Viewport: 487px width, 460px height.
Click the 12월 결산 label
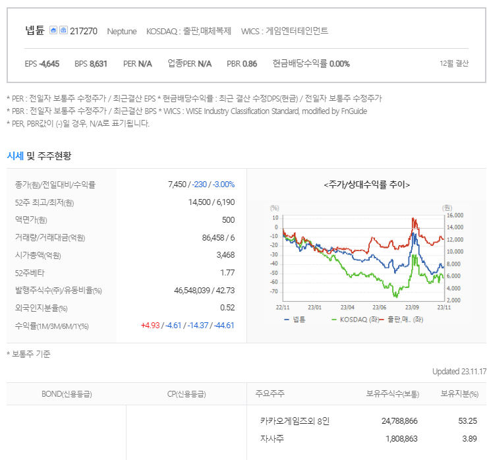point(454,63)
